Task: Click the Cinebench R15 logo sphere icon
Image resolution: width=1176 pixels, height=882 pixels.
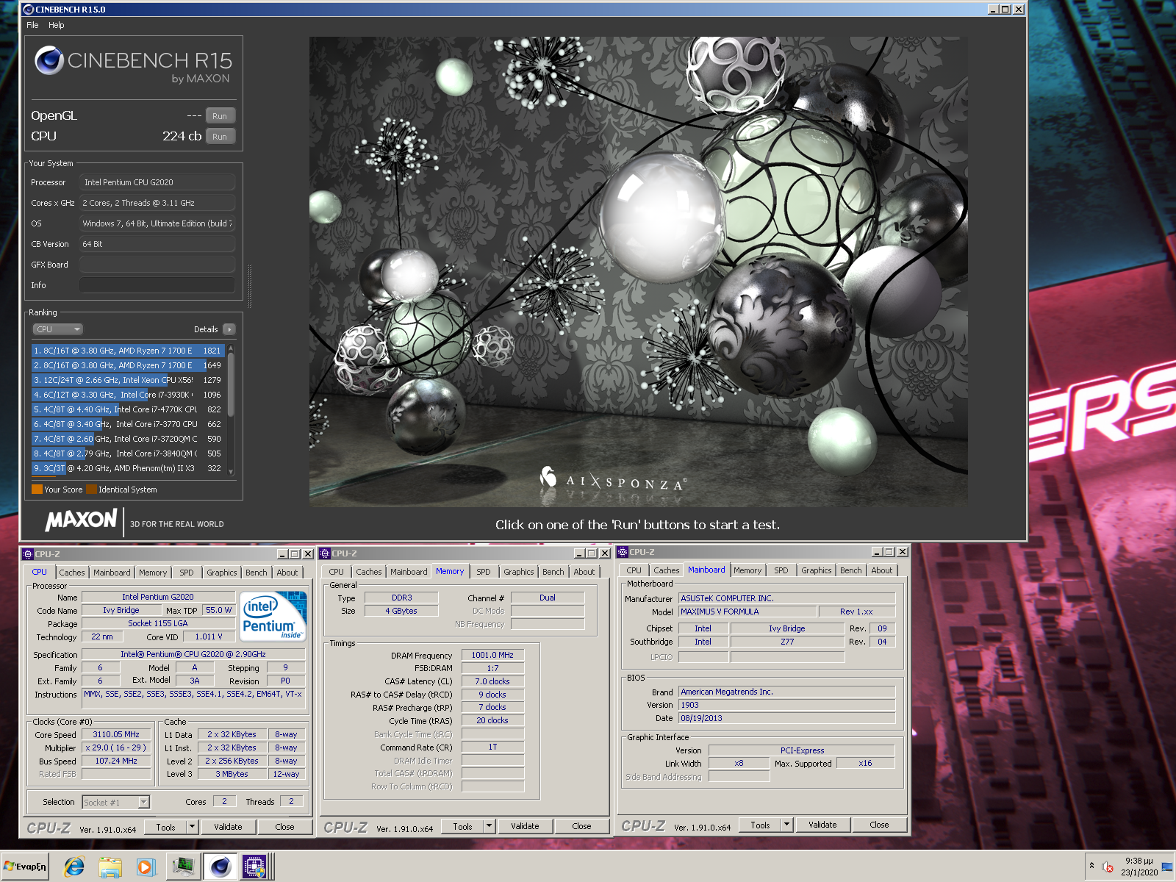Action: tap(49, 60)
